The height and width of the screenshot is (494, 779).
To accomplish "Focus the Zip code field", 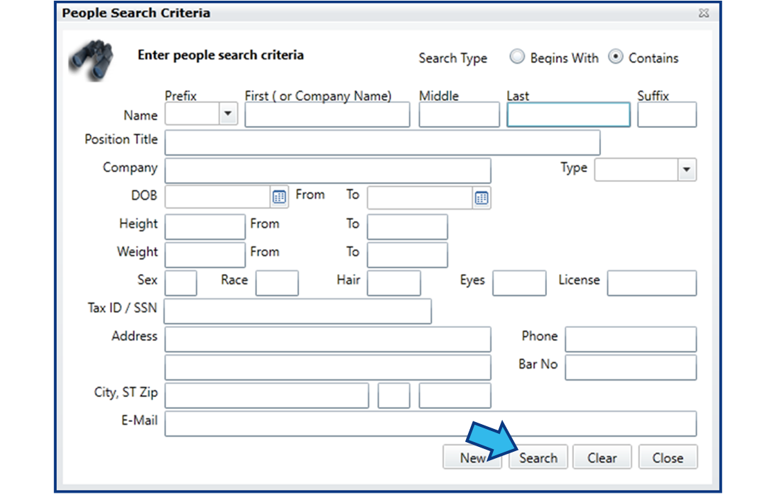I will pos(455,396).
